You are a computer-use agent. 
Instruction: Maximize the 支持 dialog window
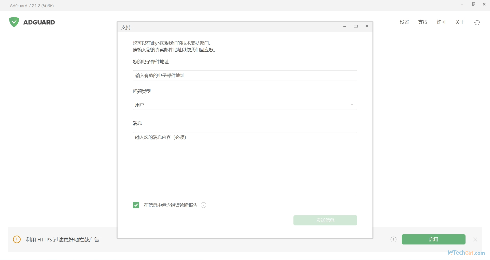(356, 26)
